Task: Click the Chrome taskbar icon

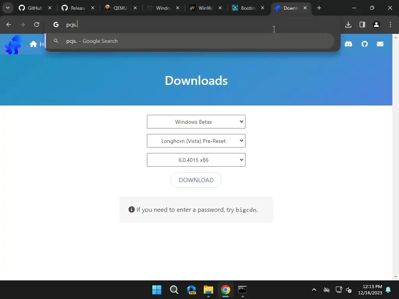Action: pyautogui.click(x=226, y=290)
